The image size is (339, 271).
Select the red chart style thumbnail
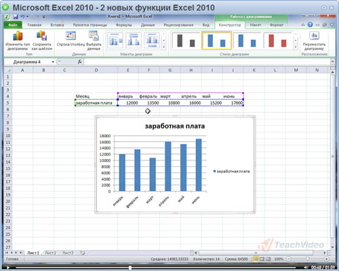tap(277, 40)
